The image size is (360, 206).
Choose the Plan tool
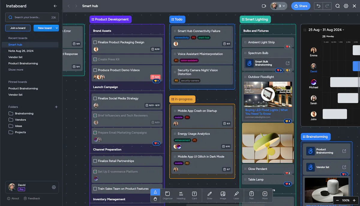pyautogui.click(x=252, y=196)
